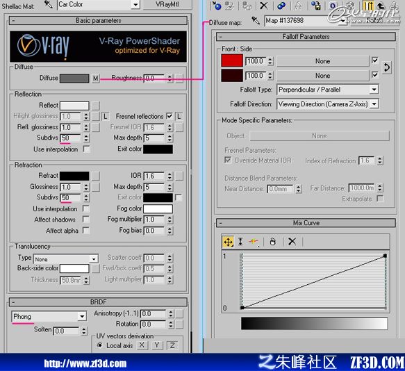Enable Affect shadows checkbox
This screenshot has height=371, width=405.
click(x=86, y=220)
